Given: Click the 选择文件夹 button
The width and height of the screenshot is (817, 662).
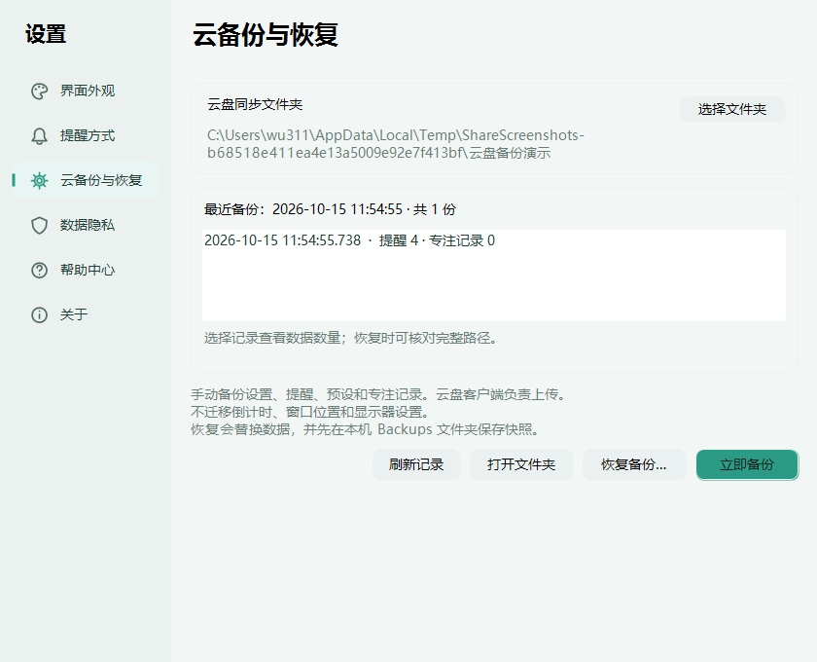Looking at the screenshot, I should [x=732, y=110].
